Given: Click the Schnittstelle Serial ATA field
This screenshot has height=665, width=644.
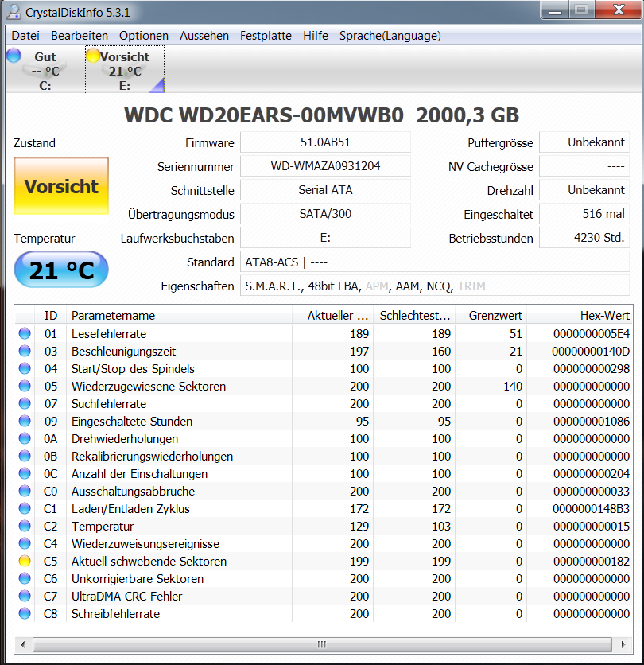Looking at the screenshot, I should pyautogui.click(x=325, y=189).
